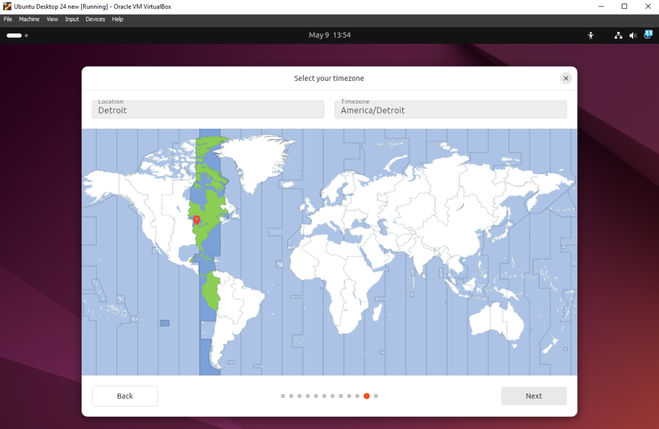Open the accessibility menu in top bar
The image size is (659, 429).
click(x=591, y=36)
